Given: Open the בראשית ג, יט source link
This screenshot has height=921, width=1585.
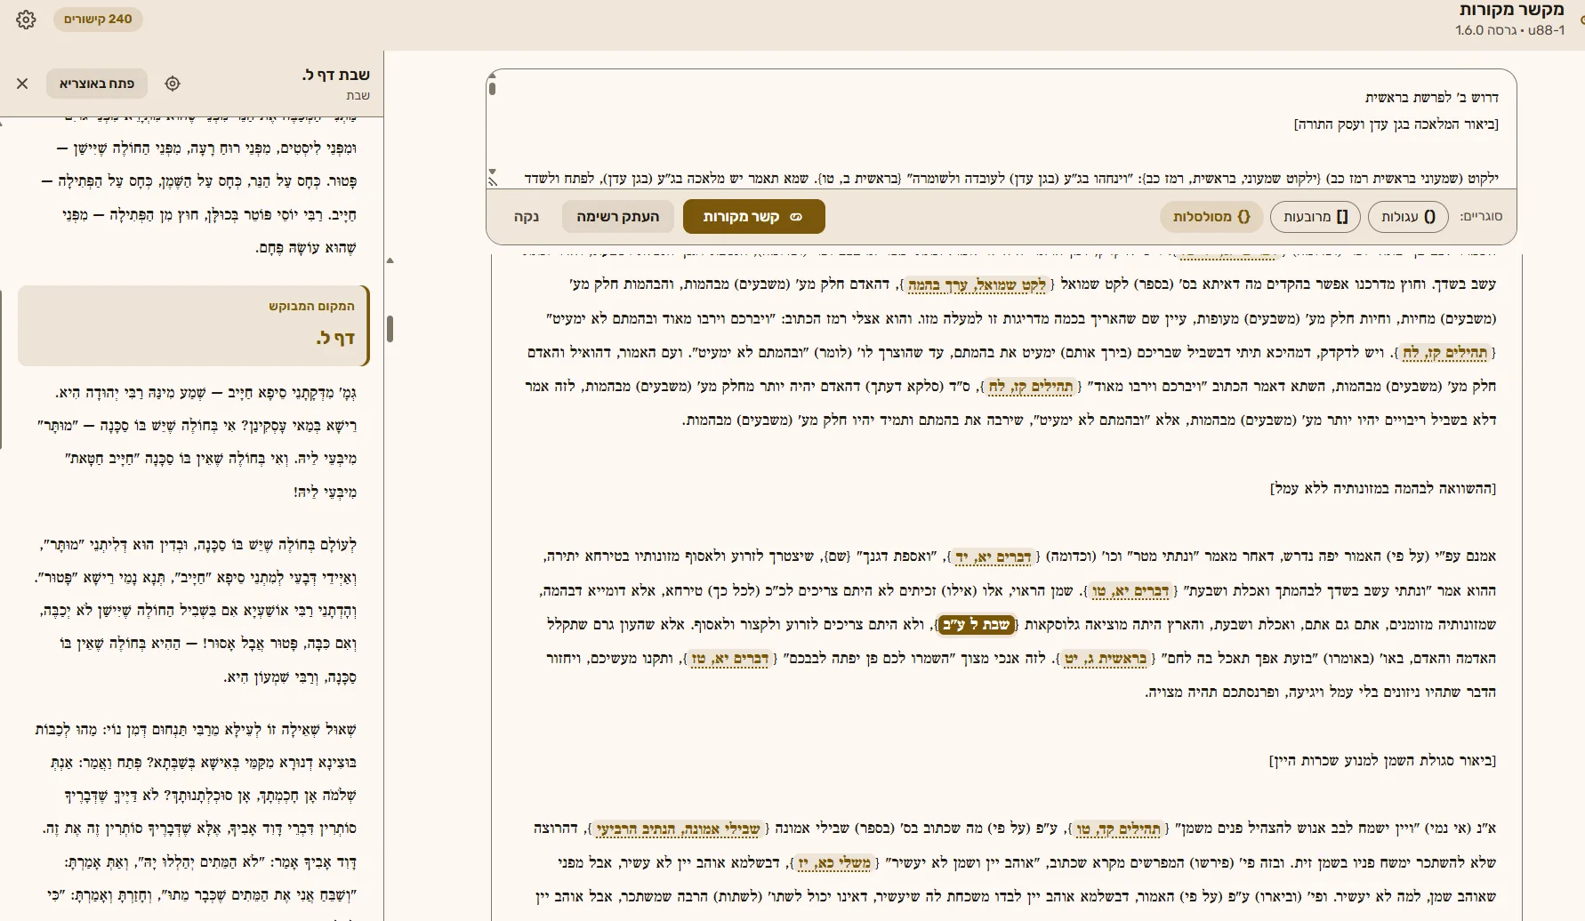Looking at the screenshot, I should coord(1105,660).
